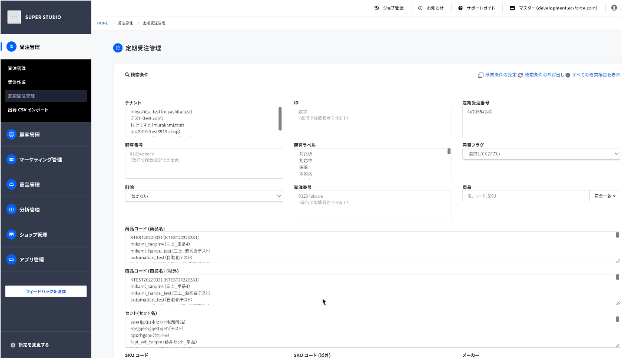This screenshot has width=636, height=358.
Task: Click the 商品管理 sidebar icon
Action: coord(11,184)
